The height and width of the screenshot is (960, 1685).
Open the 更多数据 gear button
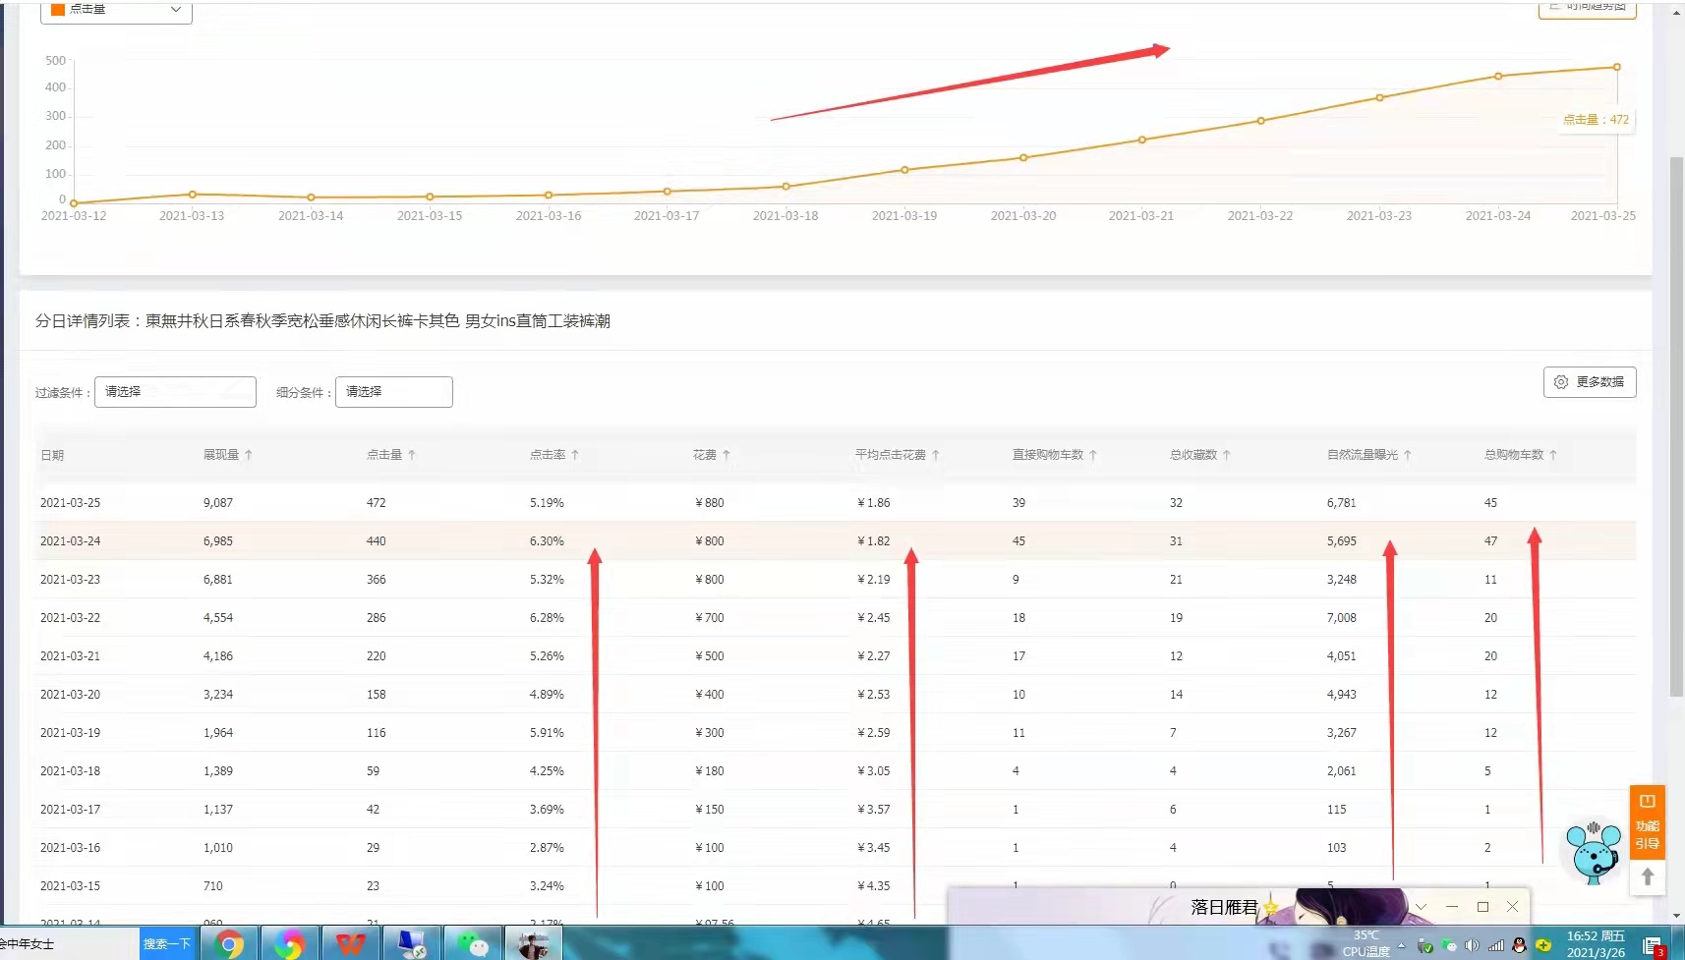(x=1589, y=382)
